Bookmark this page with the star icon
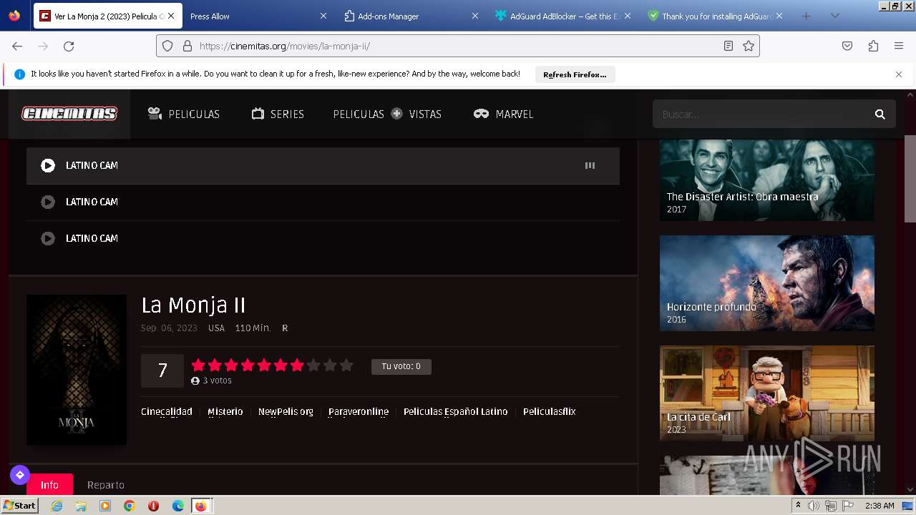916x515 pixels. [x=749, y=46]
